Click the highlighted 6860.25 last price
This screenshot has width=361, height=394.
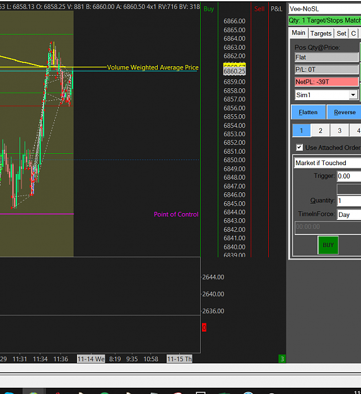click(x=235, y=71)
